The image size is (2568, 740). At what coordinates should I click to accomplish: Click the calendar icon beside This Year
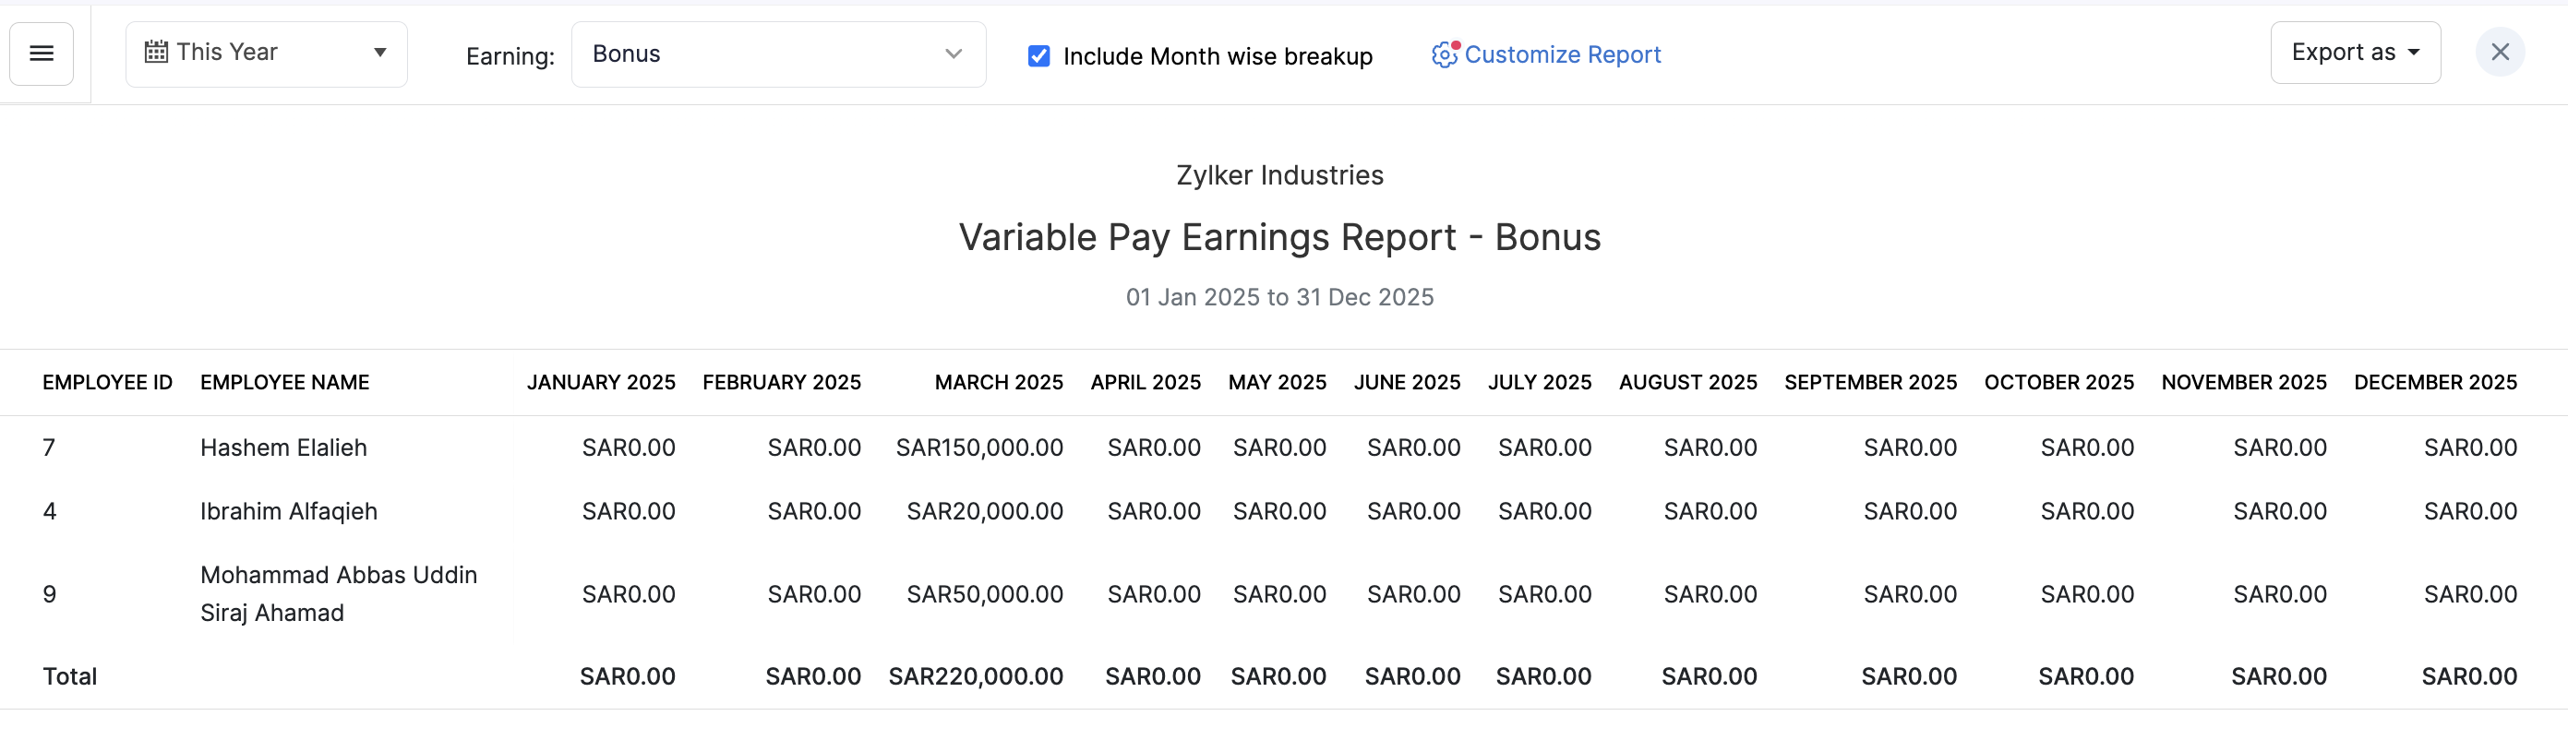click(x=157, y=52)
